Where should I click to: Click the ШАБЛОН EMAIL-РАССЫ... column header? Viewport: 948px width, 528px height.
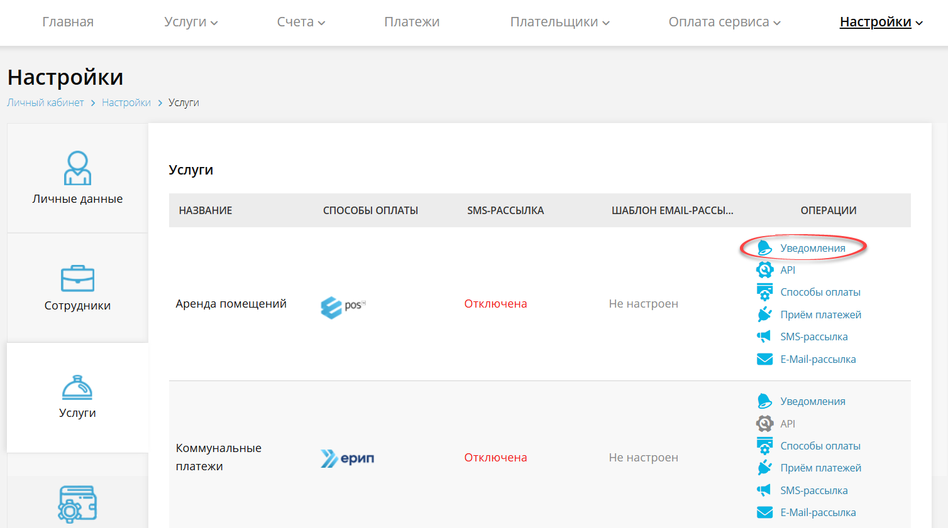[673, 210]
